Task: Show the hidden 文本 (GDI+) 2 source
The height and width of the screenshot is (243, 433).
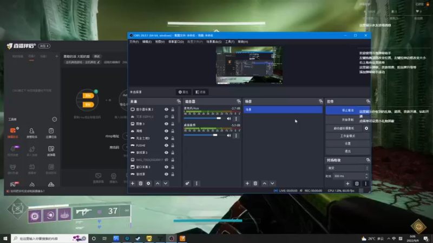Action: (166, 117)
